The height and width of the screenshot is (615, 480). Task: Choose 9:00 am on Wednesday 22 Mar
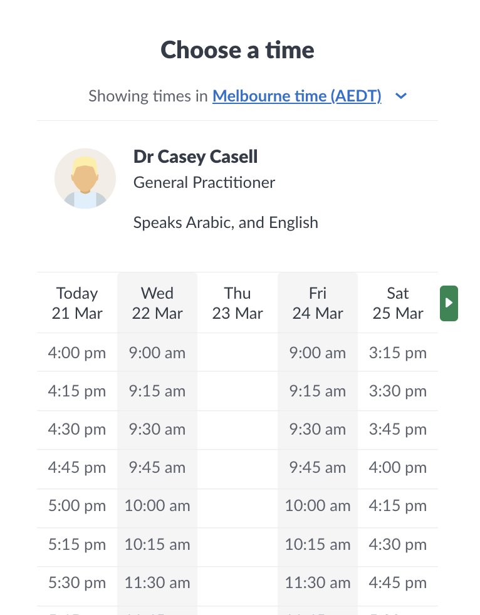[157, 353]
